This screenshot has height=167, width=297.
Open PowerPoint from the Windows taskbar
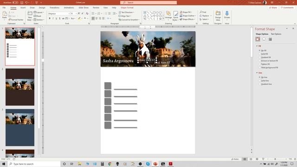[155, 164]
